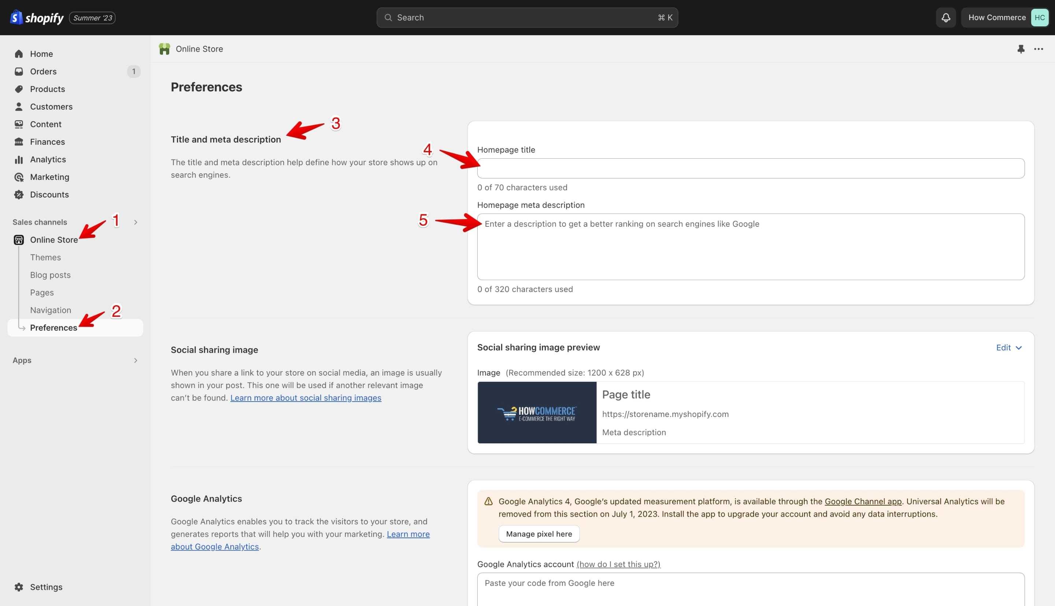Click the Orders inbox icon
This screenshot has width=1055, height=606.
(x=19, y=71)
